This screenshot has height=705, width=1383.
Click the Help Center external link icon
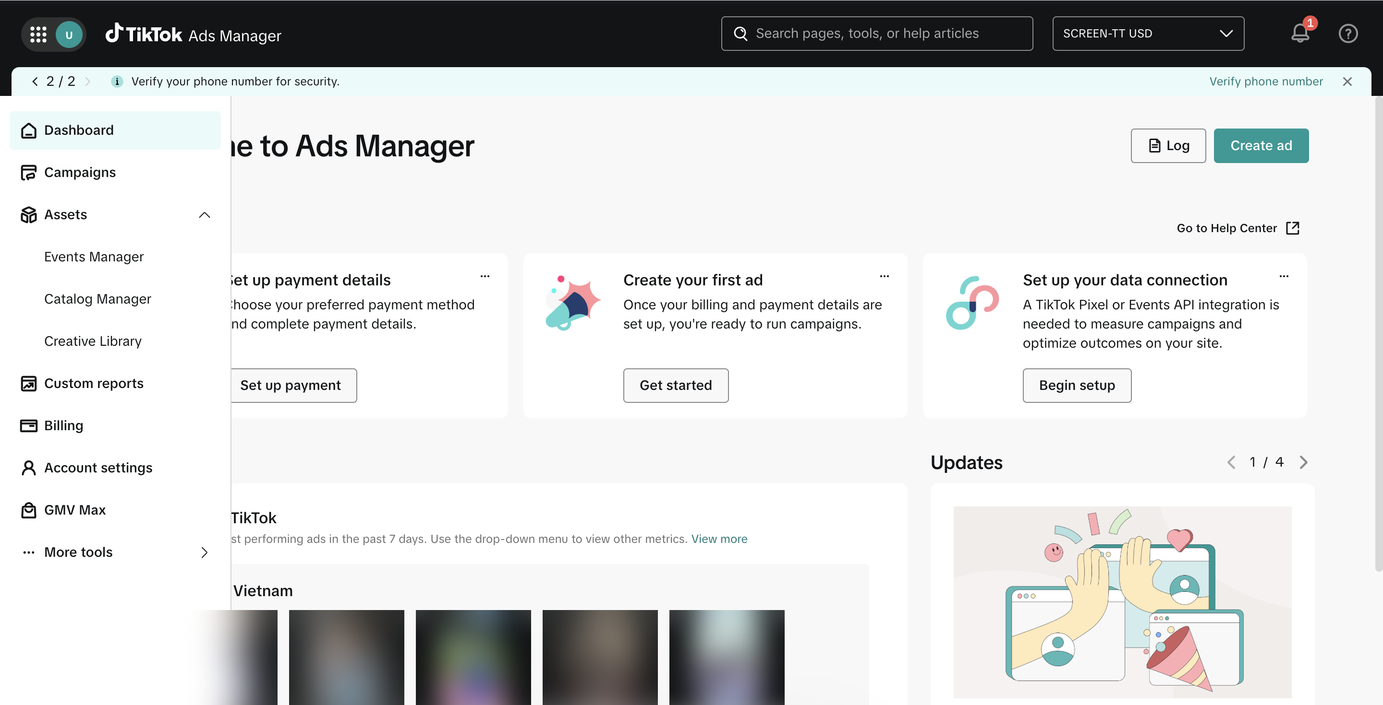(x=1293, y=228)
